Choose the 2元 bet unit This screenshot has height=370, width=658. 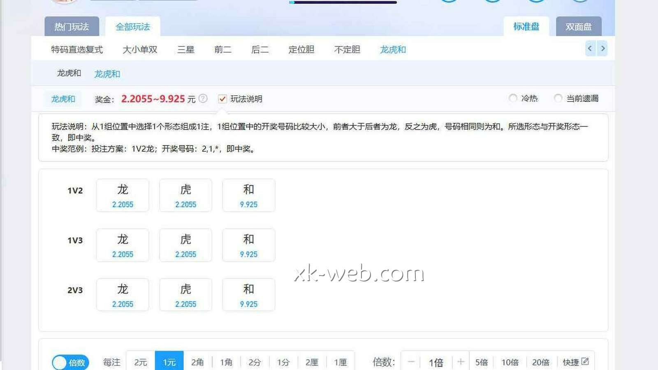point(141,362)
